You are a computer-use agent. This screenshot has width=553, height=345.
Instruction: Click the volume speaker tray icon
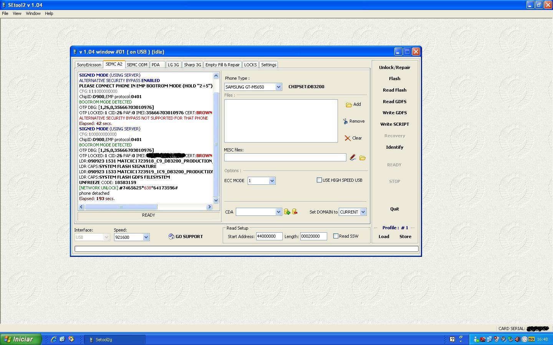point(517,339)
